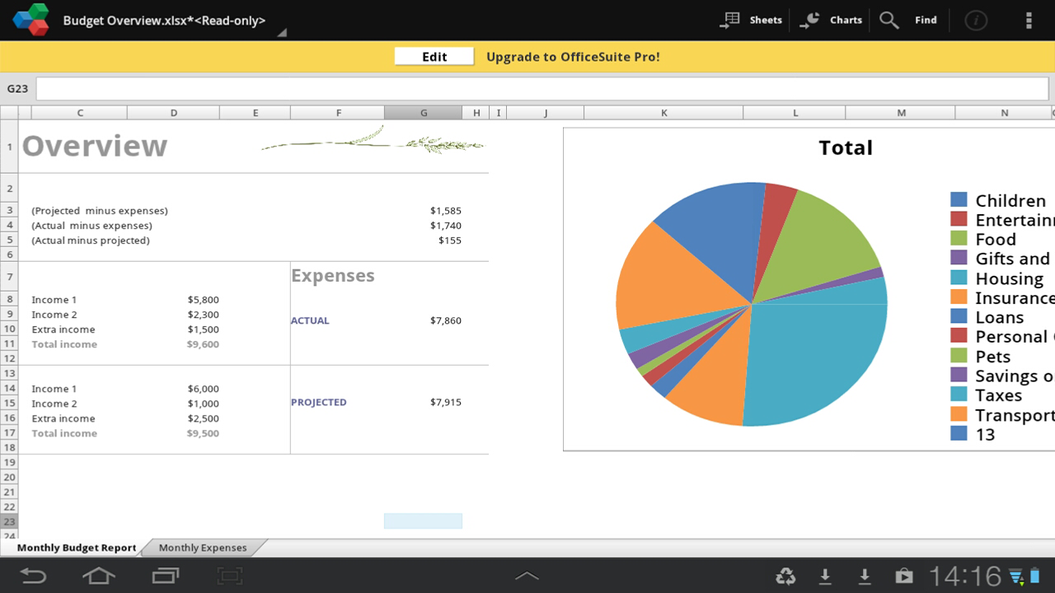This screenshot has height=593, width=1055.
Task: Tap the shopping bag notification icon
Action: click(x=904, y=576)
